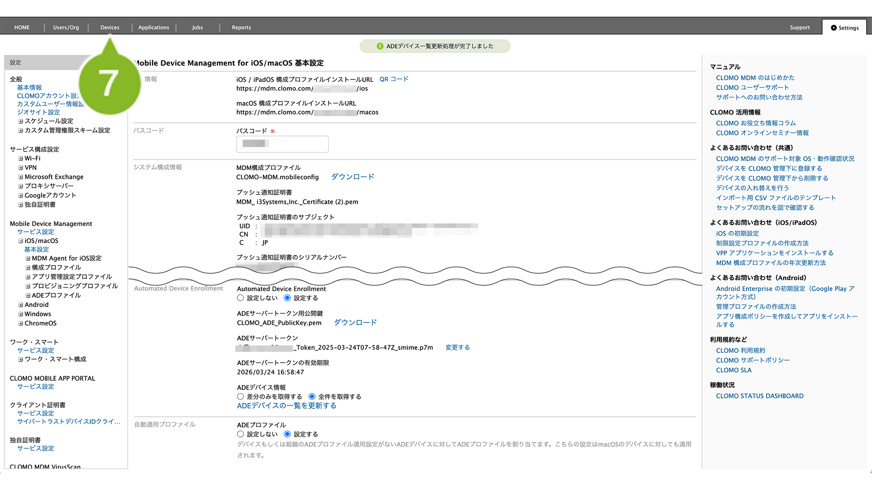The image size is (872, 490).
Task: Expand MDM Agent for iOS設定 node
Action: [x=28, y=258]
